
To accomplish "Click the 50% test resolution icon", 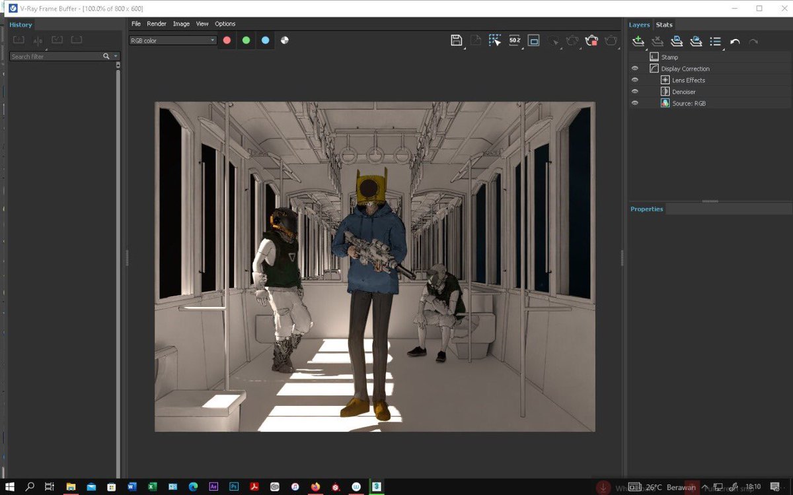I will pos(515,40).
